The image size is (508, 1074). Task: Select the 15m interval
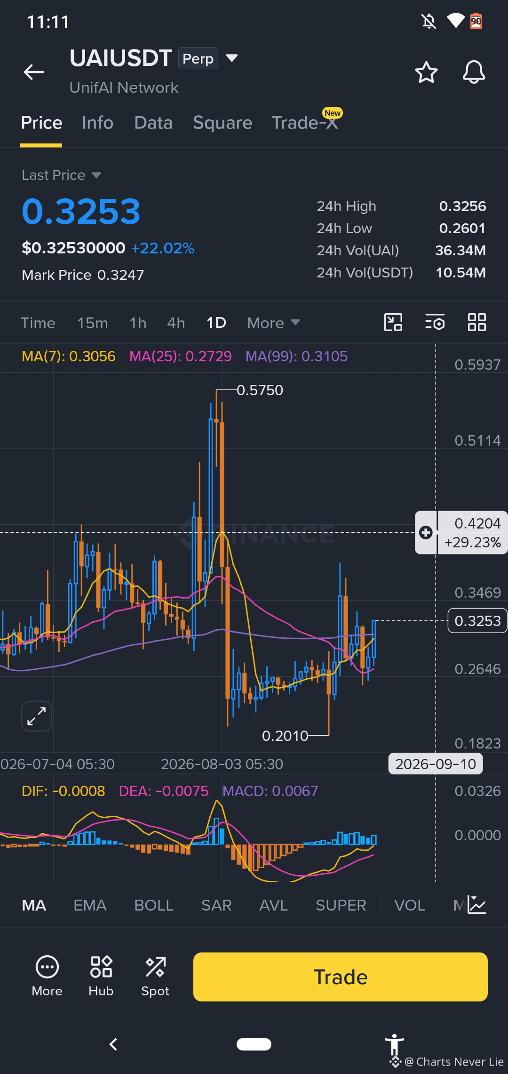tap(93, 323)
